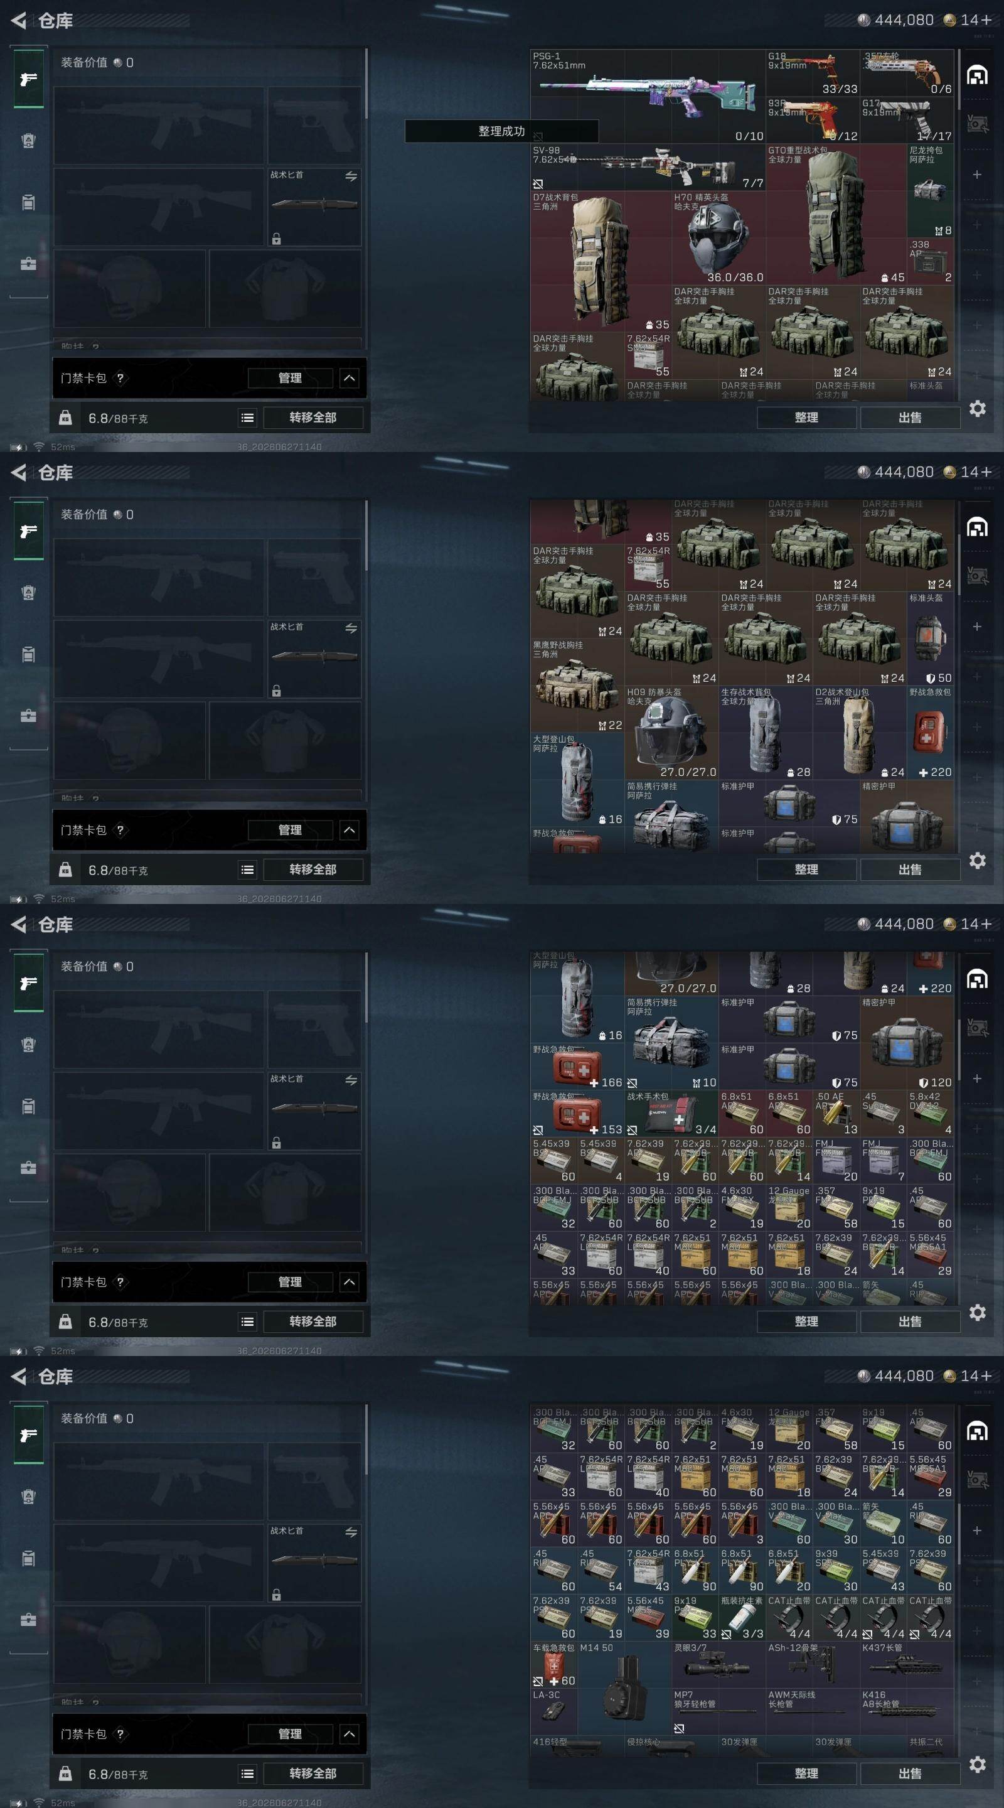Toggle list view icon beside 转移全部, PSG-1 screenshot
The height and width of the screenshot is (1808, 1004).
click(x=248, y=417)
